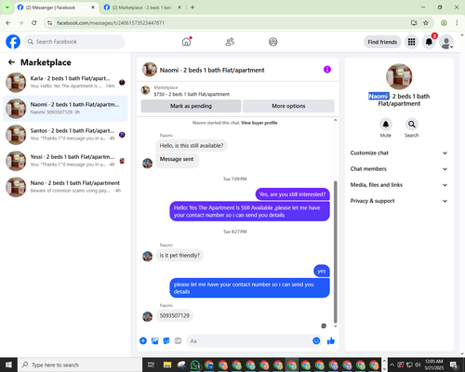The image size is (465, 372).
Task: Go to the Home feed icon
Action: pyautogui.click(x=186, y=42)
